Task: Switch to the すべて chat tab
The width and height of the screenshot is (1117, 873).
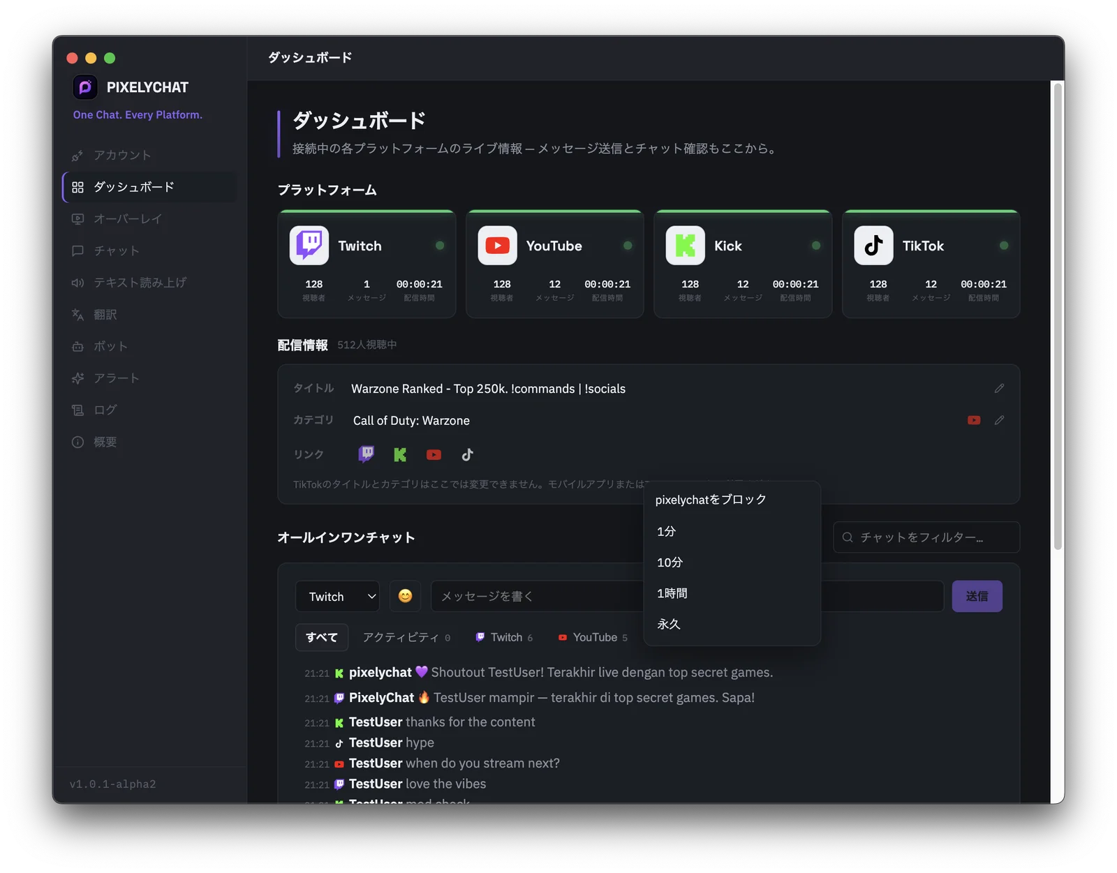Action: [x=321, y=637]
